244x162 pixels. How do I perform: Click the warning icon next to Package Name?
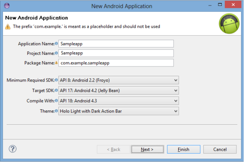tap(56, 63)
